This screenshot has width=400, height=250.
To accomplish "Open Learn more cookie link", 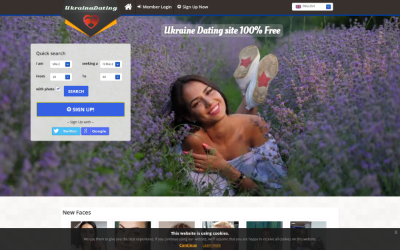I will pos(211,245).
